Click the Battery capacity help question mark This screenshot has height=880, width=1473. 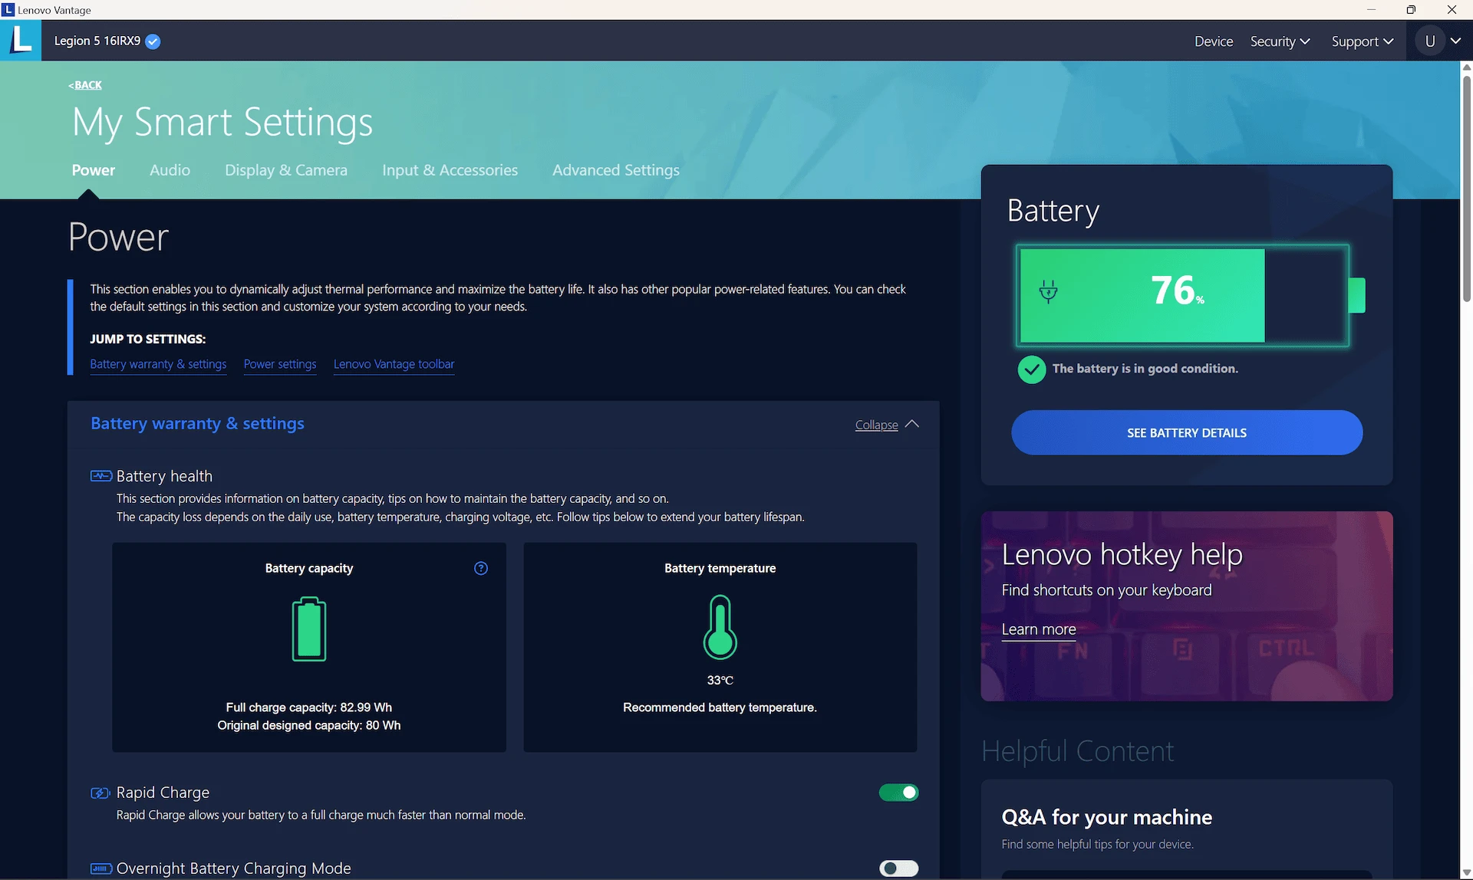481,568
